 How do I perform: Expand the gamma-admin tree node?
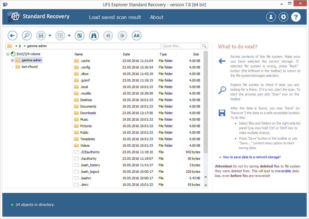click(x=12, y=60)
